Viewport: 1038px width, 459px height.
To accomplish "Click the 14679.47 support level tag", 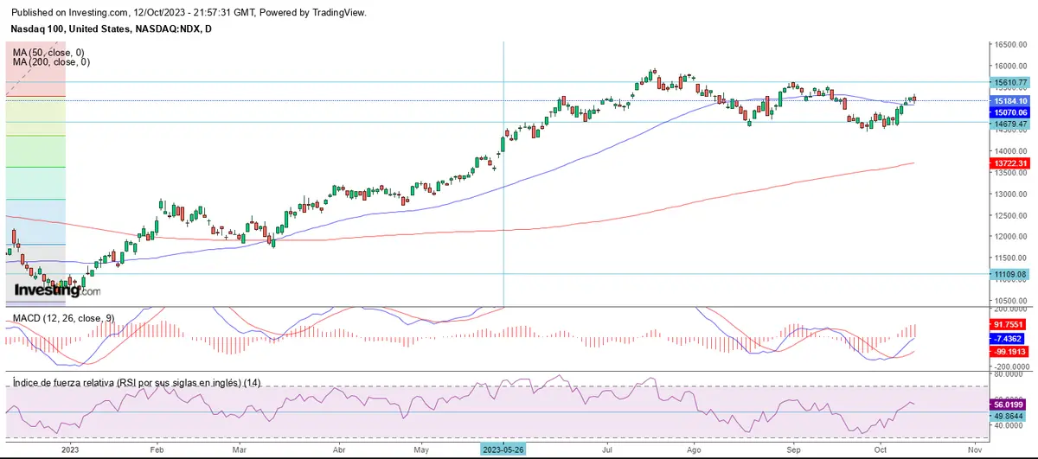I will click(1009, 124).
